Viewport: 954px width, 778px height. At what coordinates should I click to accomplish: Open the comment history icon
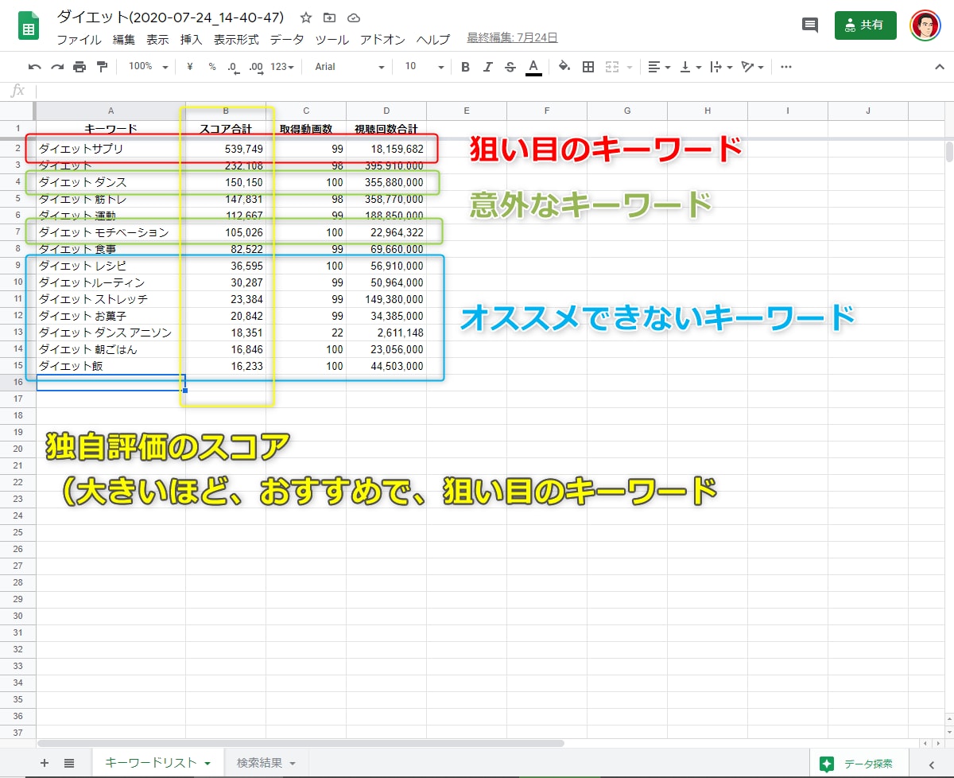pos(810,25)
